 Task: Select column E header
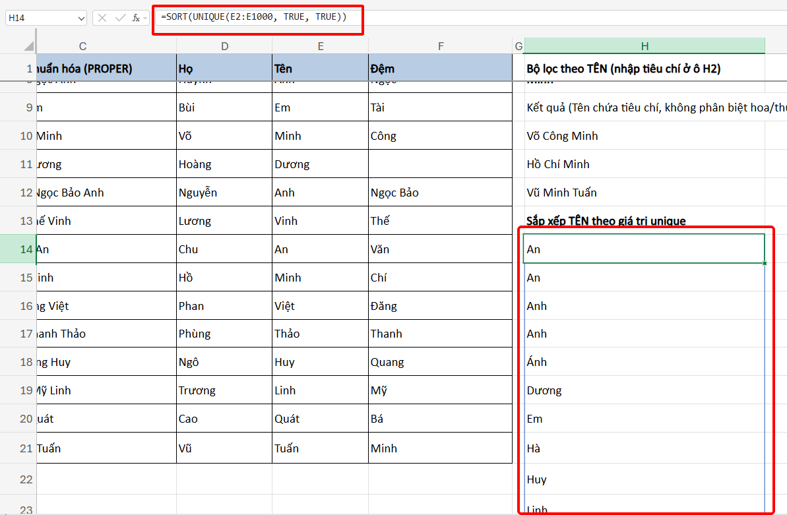point(321,45)
